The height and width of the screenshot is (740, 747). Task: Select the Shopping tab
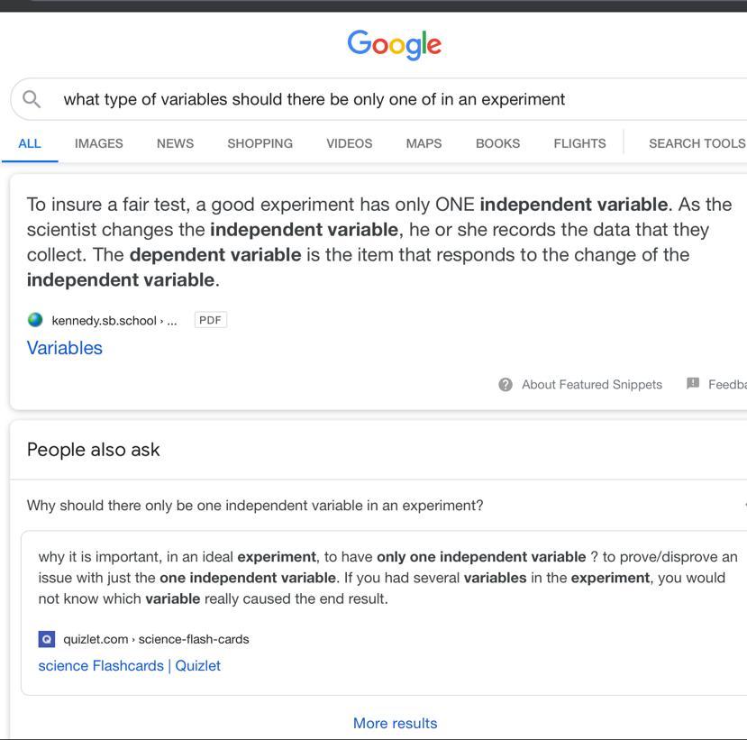tap(260, 143)
